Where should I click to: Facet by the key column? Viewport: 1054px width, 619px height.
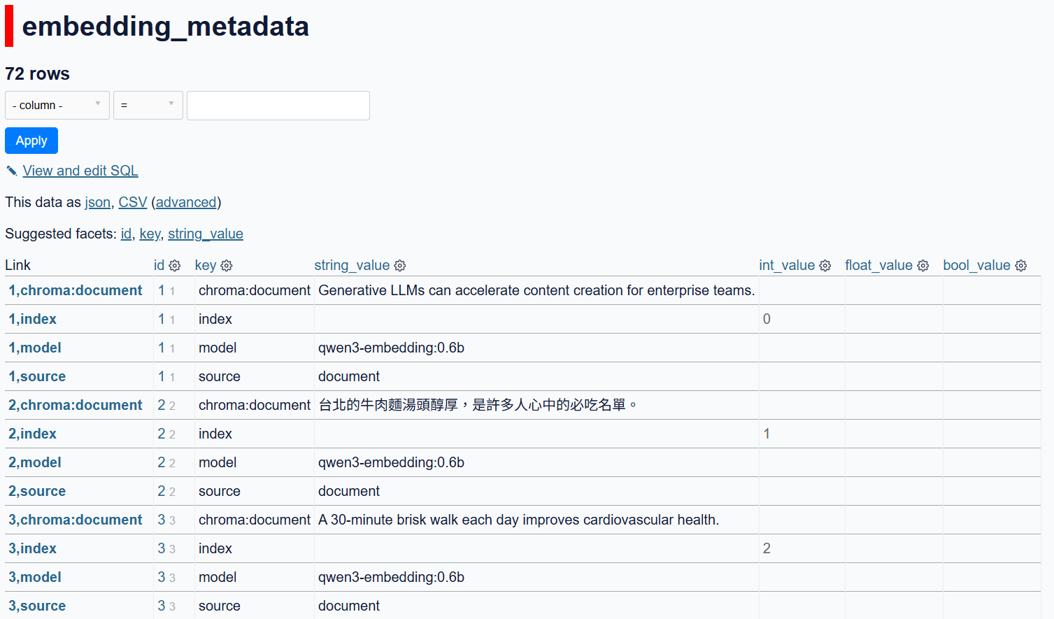coord(150,234)
